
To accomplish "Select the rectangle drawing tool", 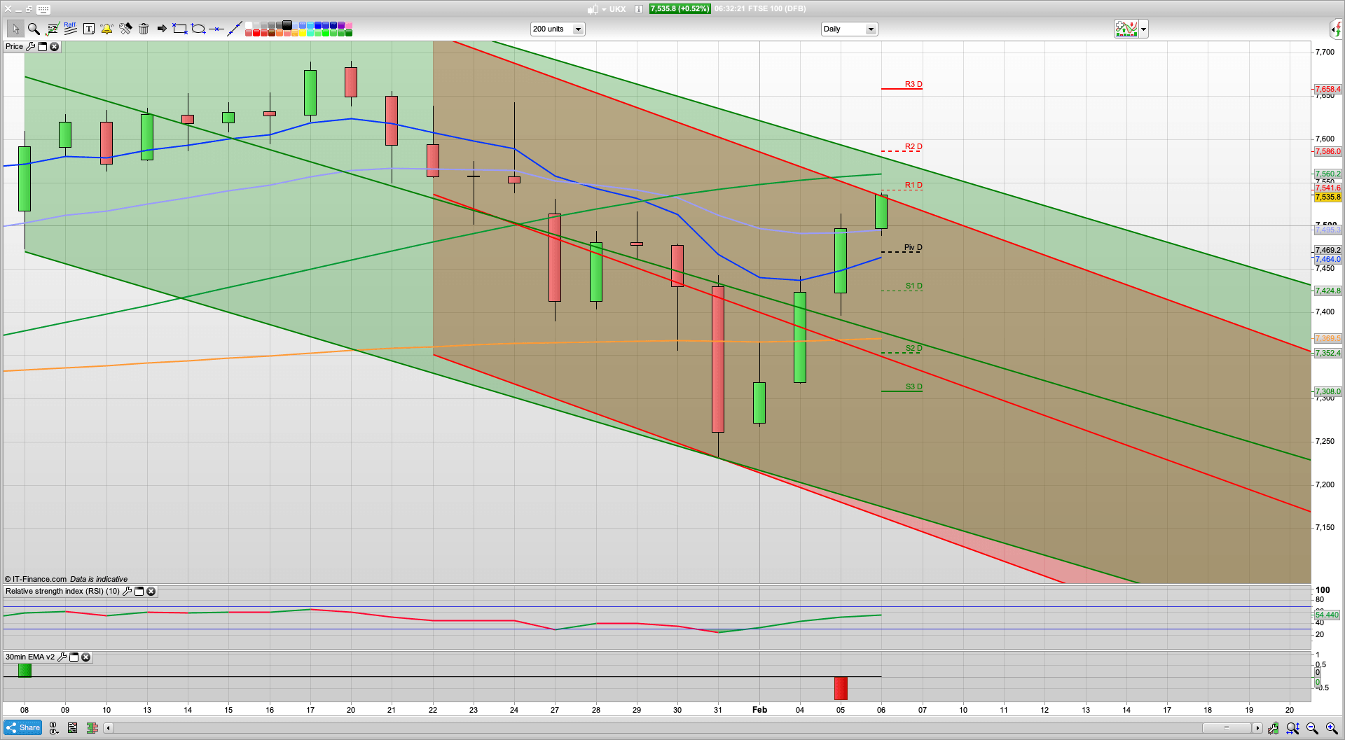I will (x=180, y=29).
